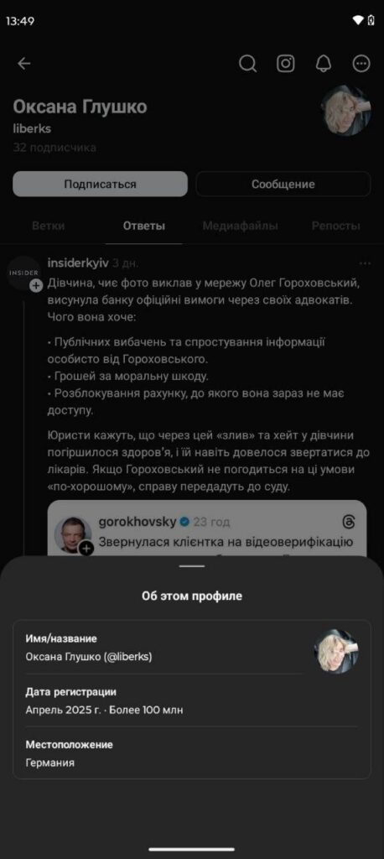Screen dimensions: 384x859
Task: Tap the back arrow icon
Action: tap(23, 64)
